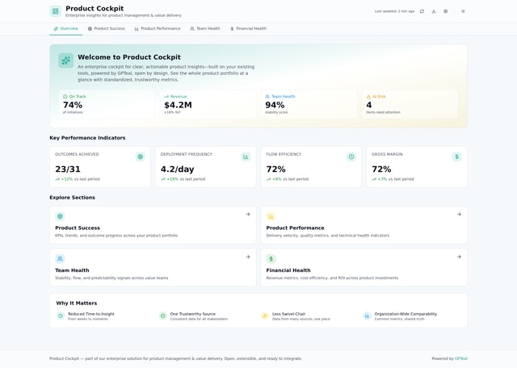Switch to the Product Success tab
This screenshot has width=517, height=368.
(107, 28)
